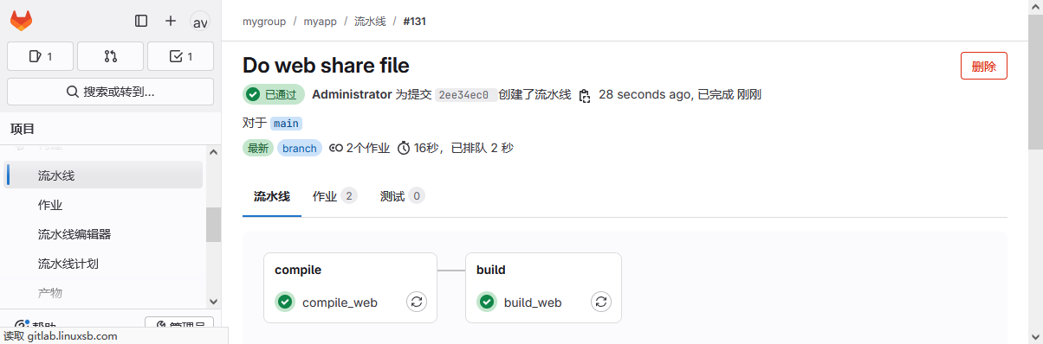Toggle the sidebar collapse icon
1043x344 pixels.
click(141, 21)
